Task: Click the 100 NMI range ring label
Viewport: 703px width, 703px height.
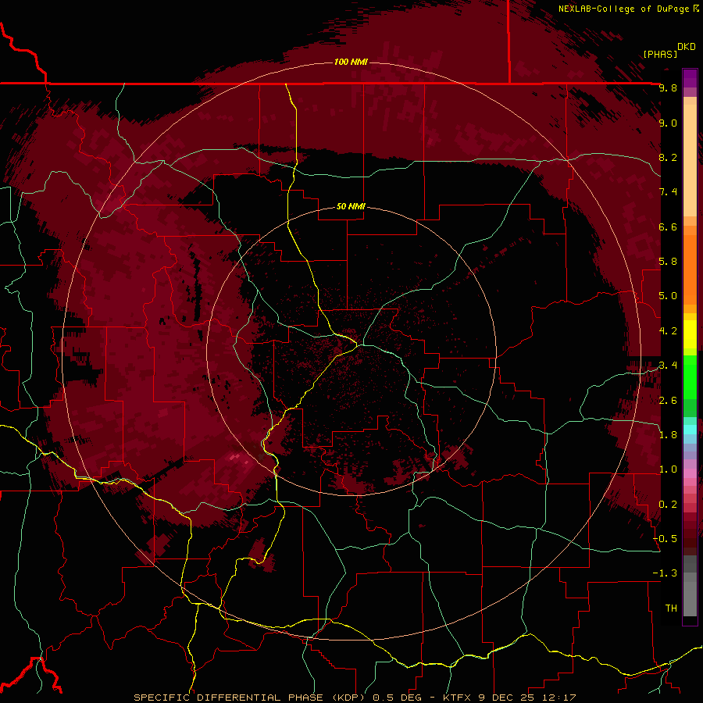Action: (351, 62)
